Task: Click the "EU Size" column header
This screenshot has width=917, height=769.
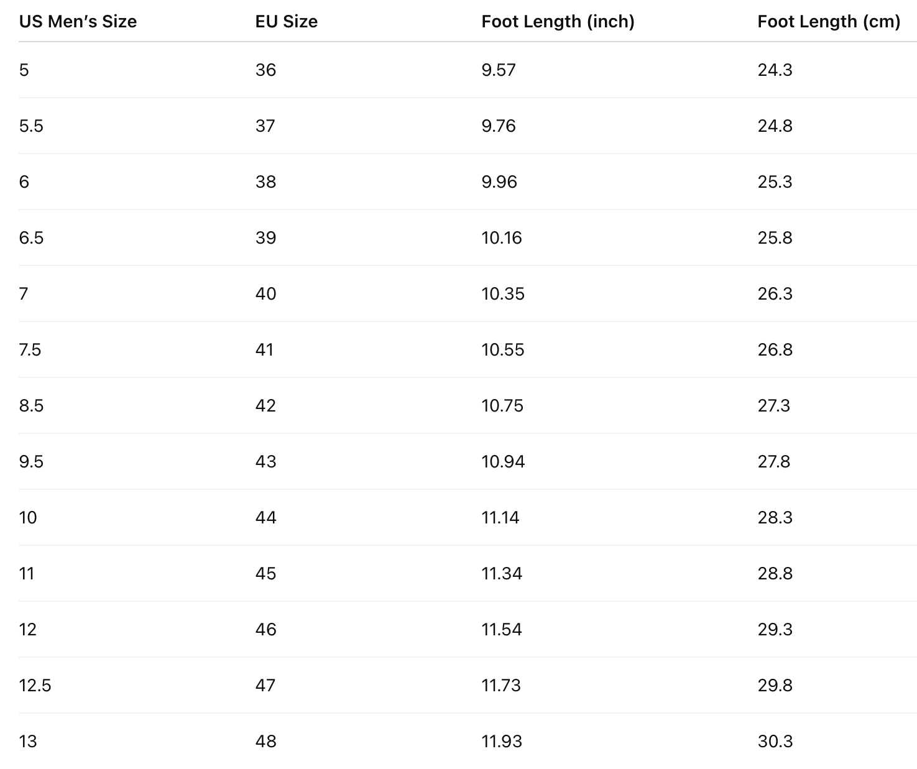Action: 286,22
